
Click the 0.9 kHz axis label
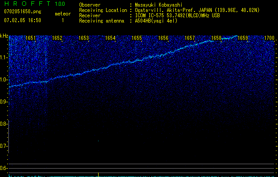pos(4,102)
